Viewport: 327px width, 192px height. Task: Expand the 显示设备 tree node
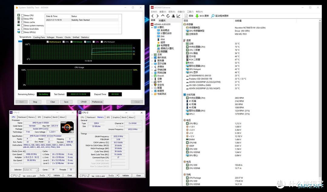pyautogui.click(x=152, y=63)
